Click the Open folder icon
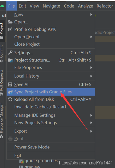The width and height of the screenshot is (115, 168). click(x=10, y=22)
